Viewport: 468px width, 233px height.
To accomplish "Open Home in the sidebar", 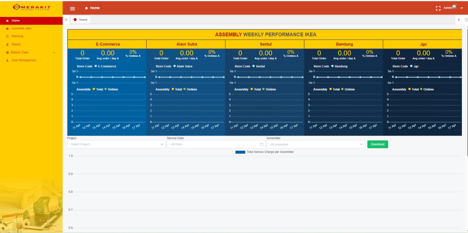I will click(31, 21).
